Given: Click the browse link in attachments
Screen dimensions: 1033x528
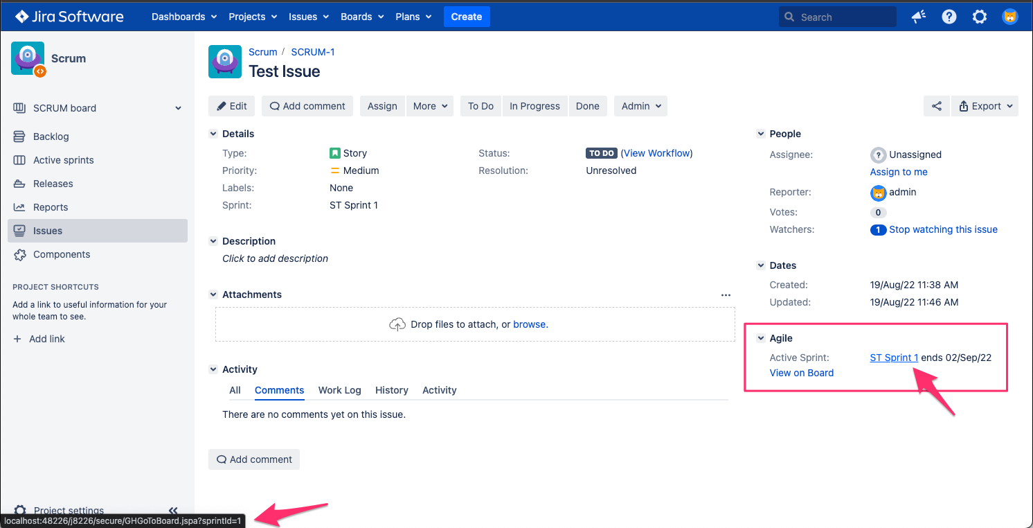Looking at the screenshot, I should point(530,324).
